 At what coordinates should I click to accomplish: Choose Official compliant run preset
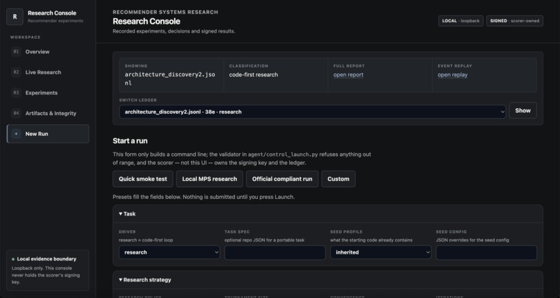pyautogui.click(x=282, y=179)
